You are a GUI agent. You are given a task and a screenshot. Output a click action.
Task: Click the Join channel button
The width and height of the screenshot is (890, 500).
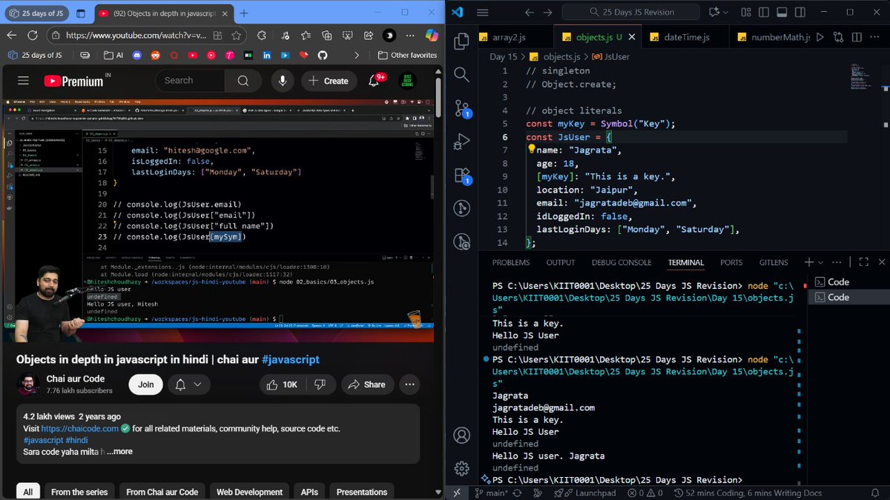point(145,384)
